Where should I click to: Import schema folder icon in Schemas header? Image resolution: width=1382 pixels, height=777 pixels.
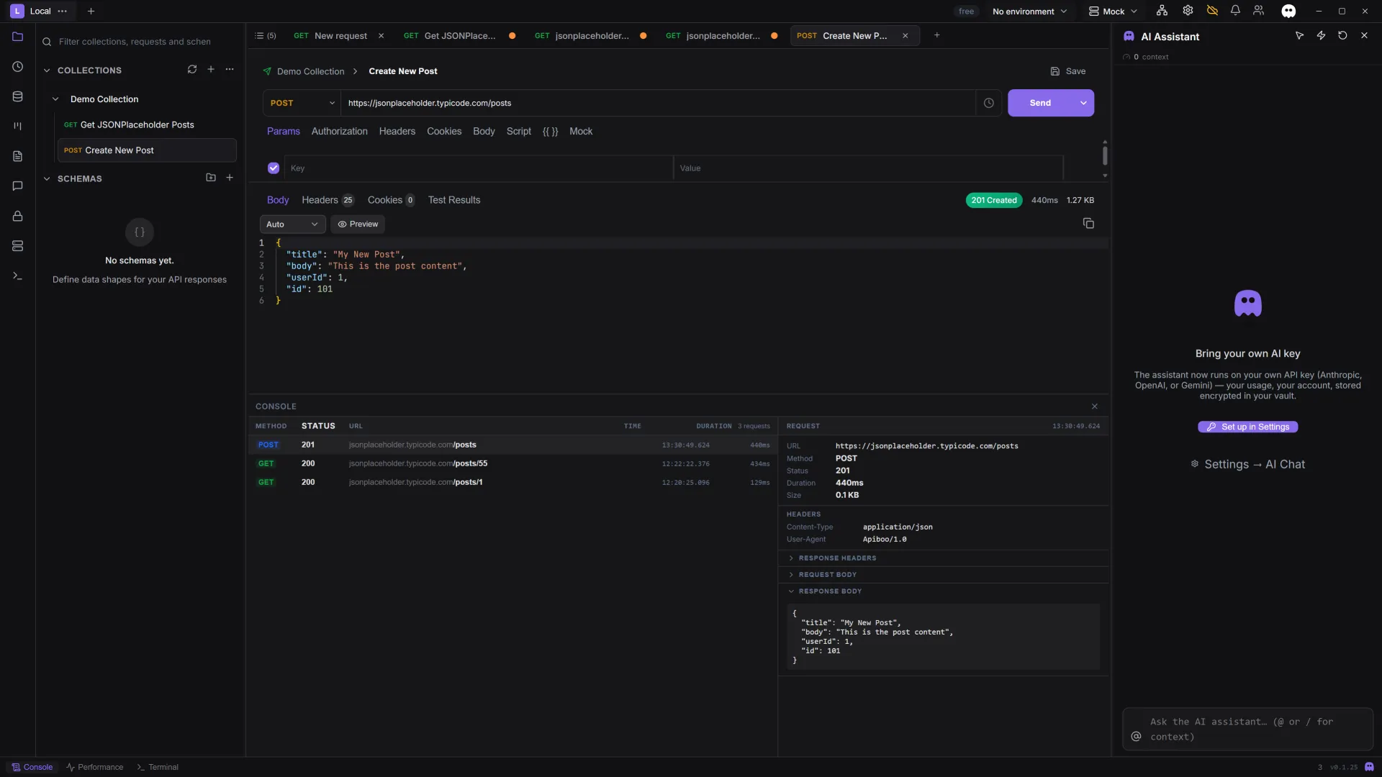click(211, 178)
